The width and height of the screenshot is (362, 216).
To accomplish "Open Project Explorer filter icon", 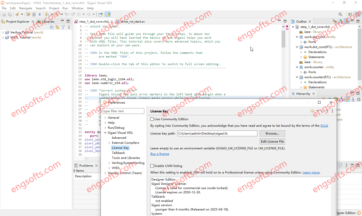I will coord(63,27).
